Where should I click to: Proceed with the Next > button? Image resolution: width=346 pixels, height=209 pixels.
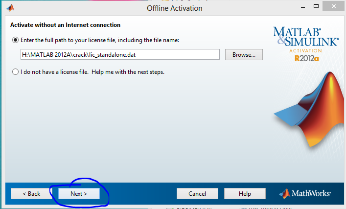[x=79, y=193]
